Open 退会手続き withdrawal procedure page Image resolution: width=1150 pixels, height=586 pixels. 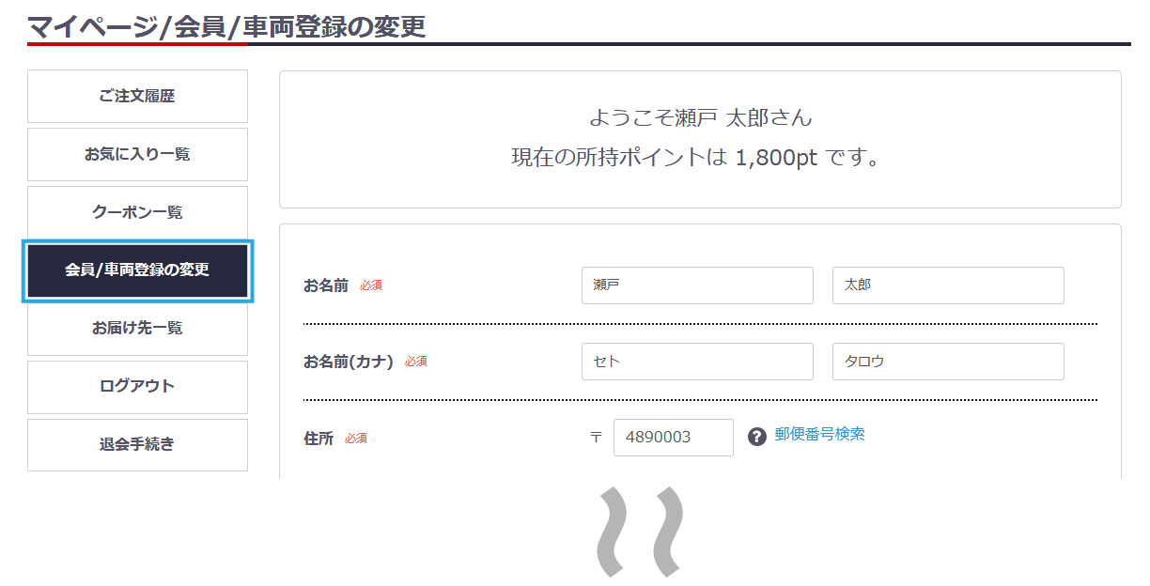(x=137, y=445)
